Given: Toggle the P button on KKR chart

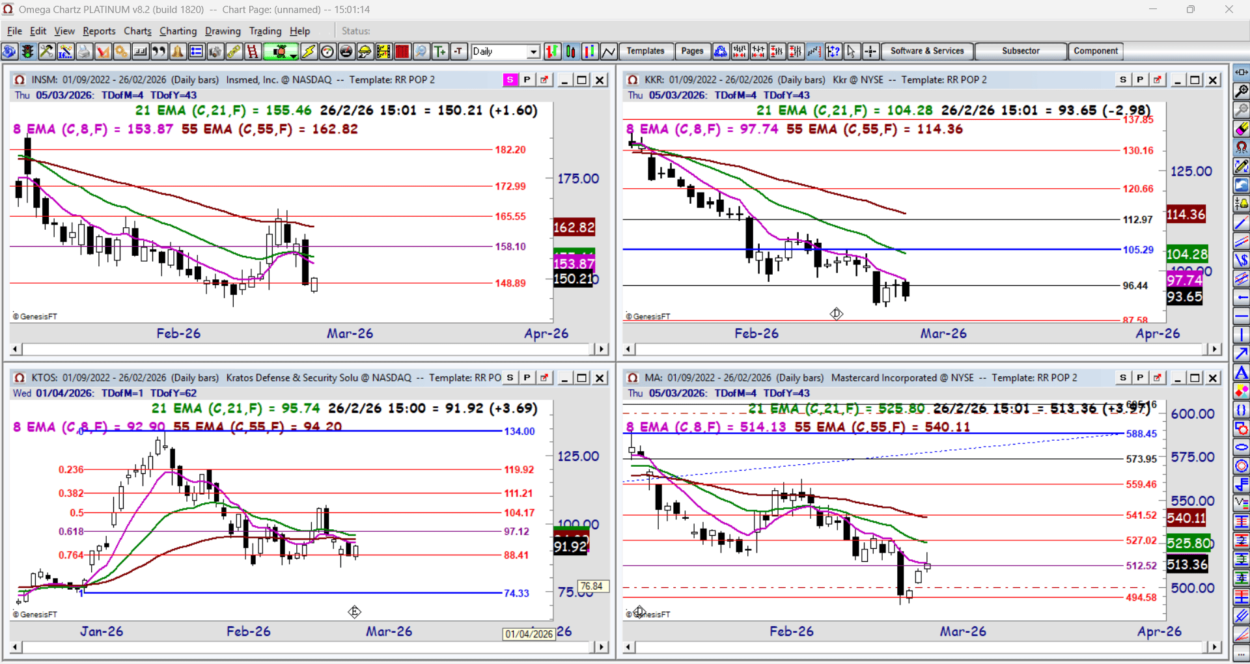Looking at the screenshot, I should tap(1140, 79).
